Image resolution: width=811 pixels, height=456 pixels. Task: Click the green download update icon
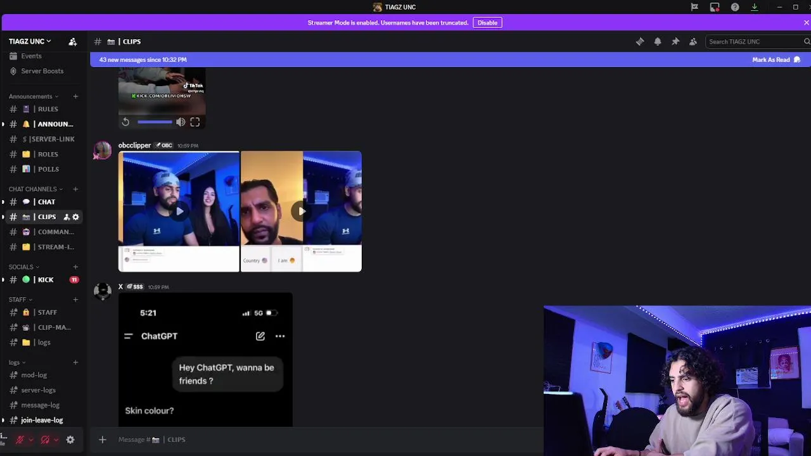click(x=754, y=7)
